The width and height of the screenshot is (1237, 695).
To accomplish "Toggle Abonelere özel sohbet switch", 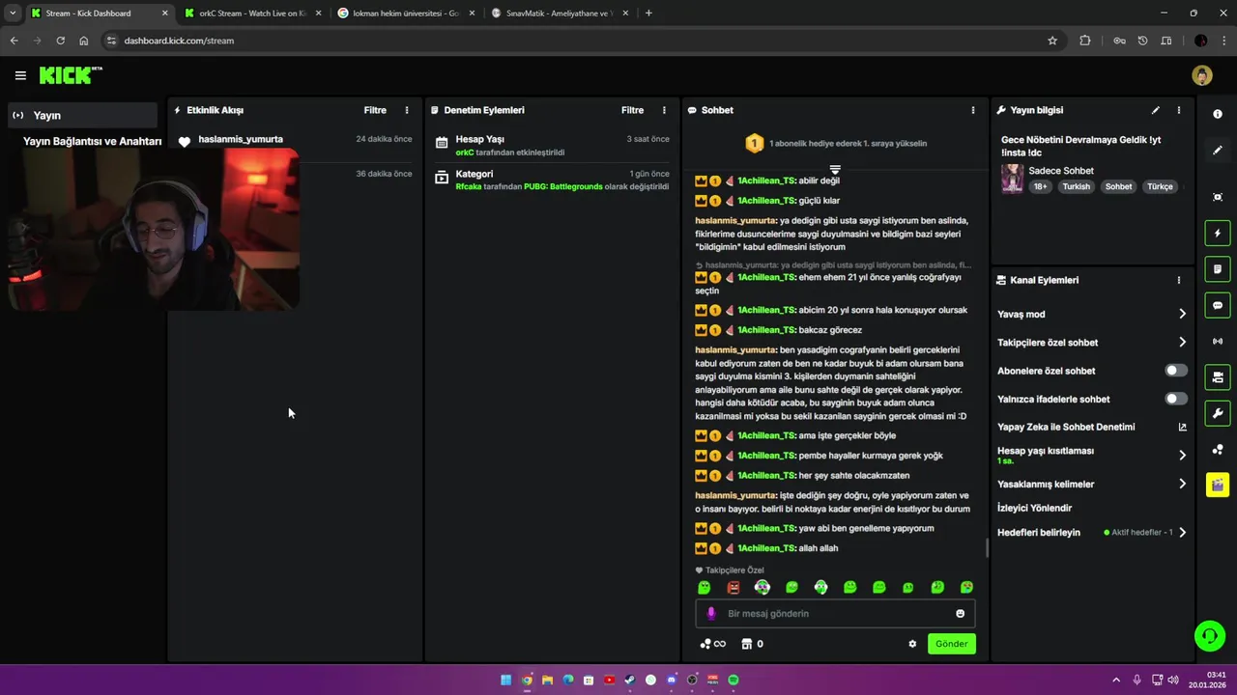I will pyautogui.click(x=1175, y=371).
